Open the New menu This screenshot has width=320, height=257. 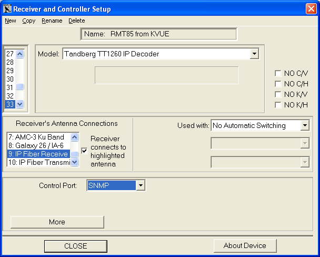pos(11,21)
